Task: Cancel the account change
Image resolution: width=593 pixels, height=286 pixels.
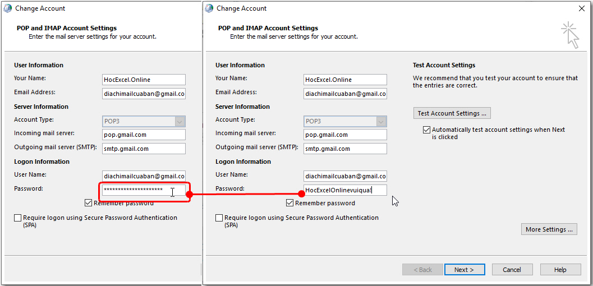Action: (512, 270)
